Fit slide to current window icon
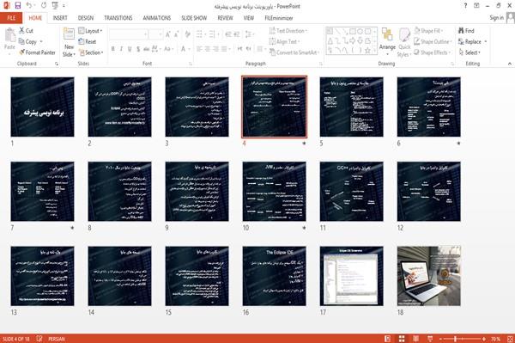515x343 pixels. click(510, 339)
